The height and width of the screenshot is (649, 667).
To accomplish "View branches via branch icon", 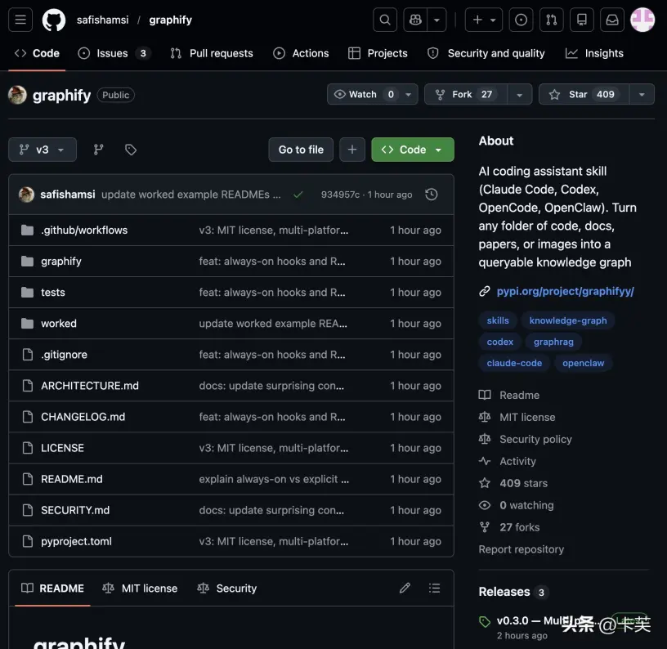I will [98, 150].
